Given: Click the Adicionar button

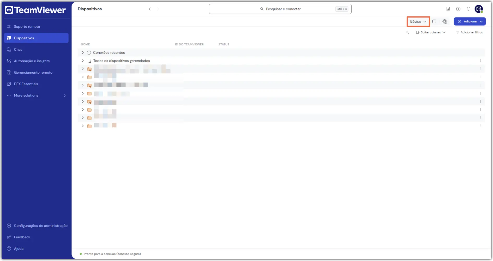Looking at the screenshot, I should (x=470, y=21).
